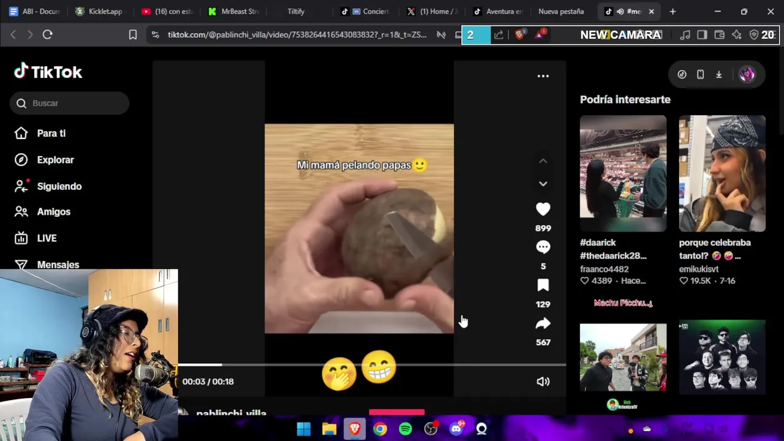Open Spotify from the taskbar
This screenshot has height=441, width=784.
(x=405, y=429)
